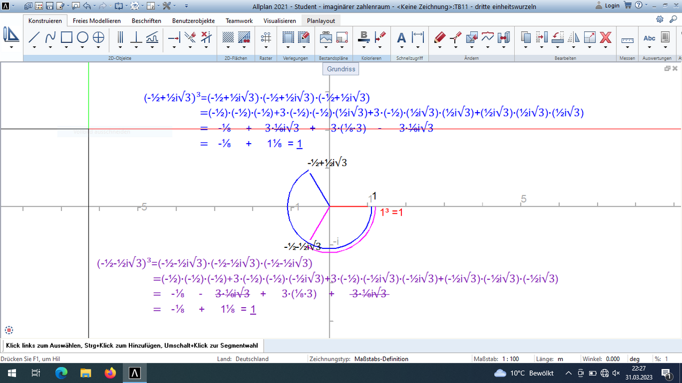Expand dropdown under the Line tool
Viewport: 682px width, 383px height.
pos(34,47)
